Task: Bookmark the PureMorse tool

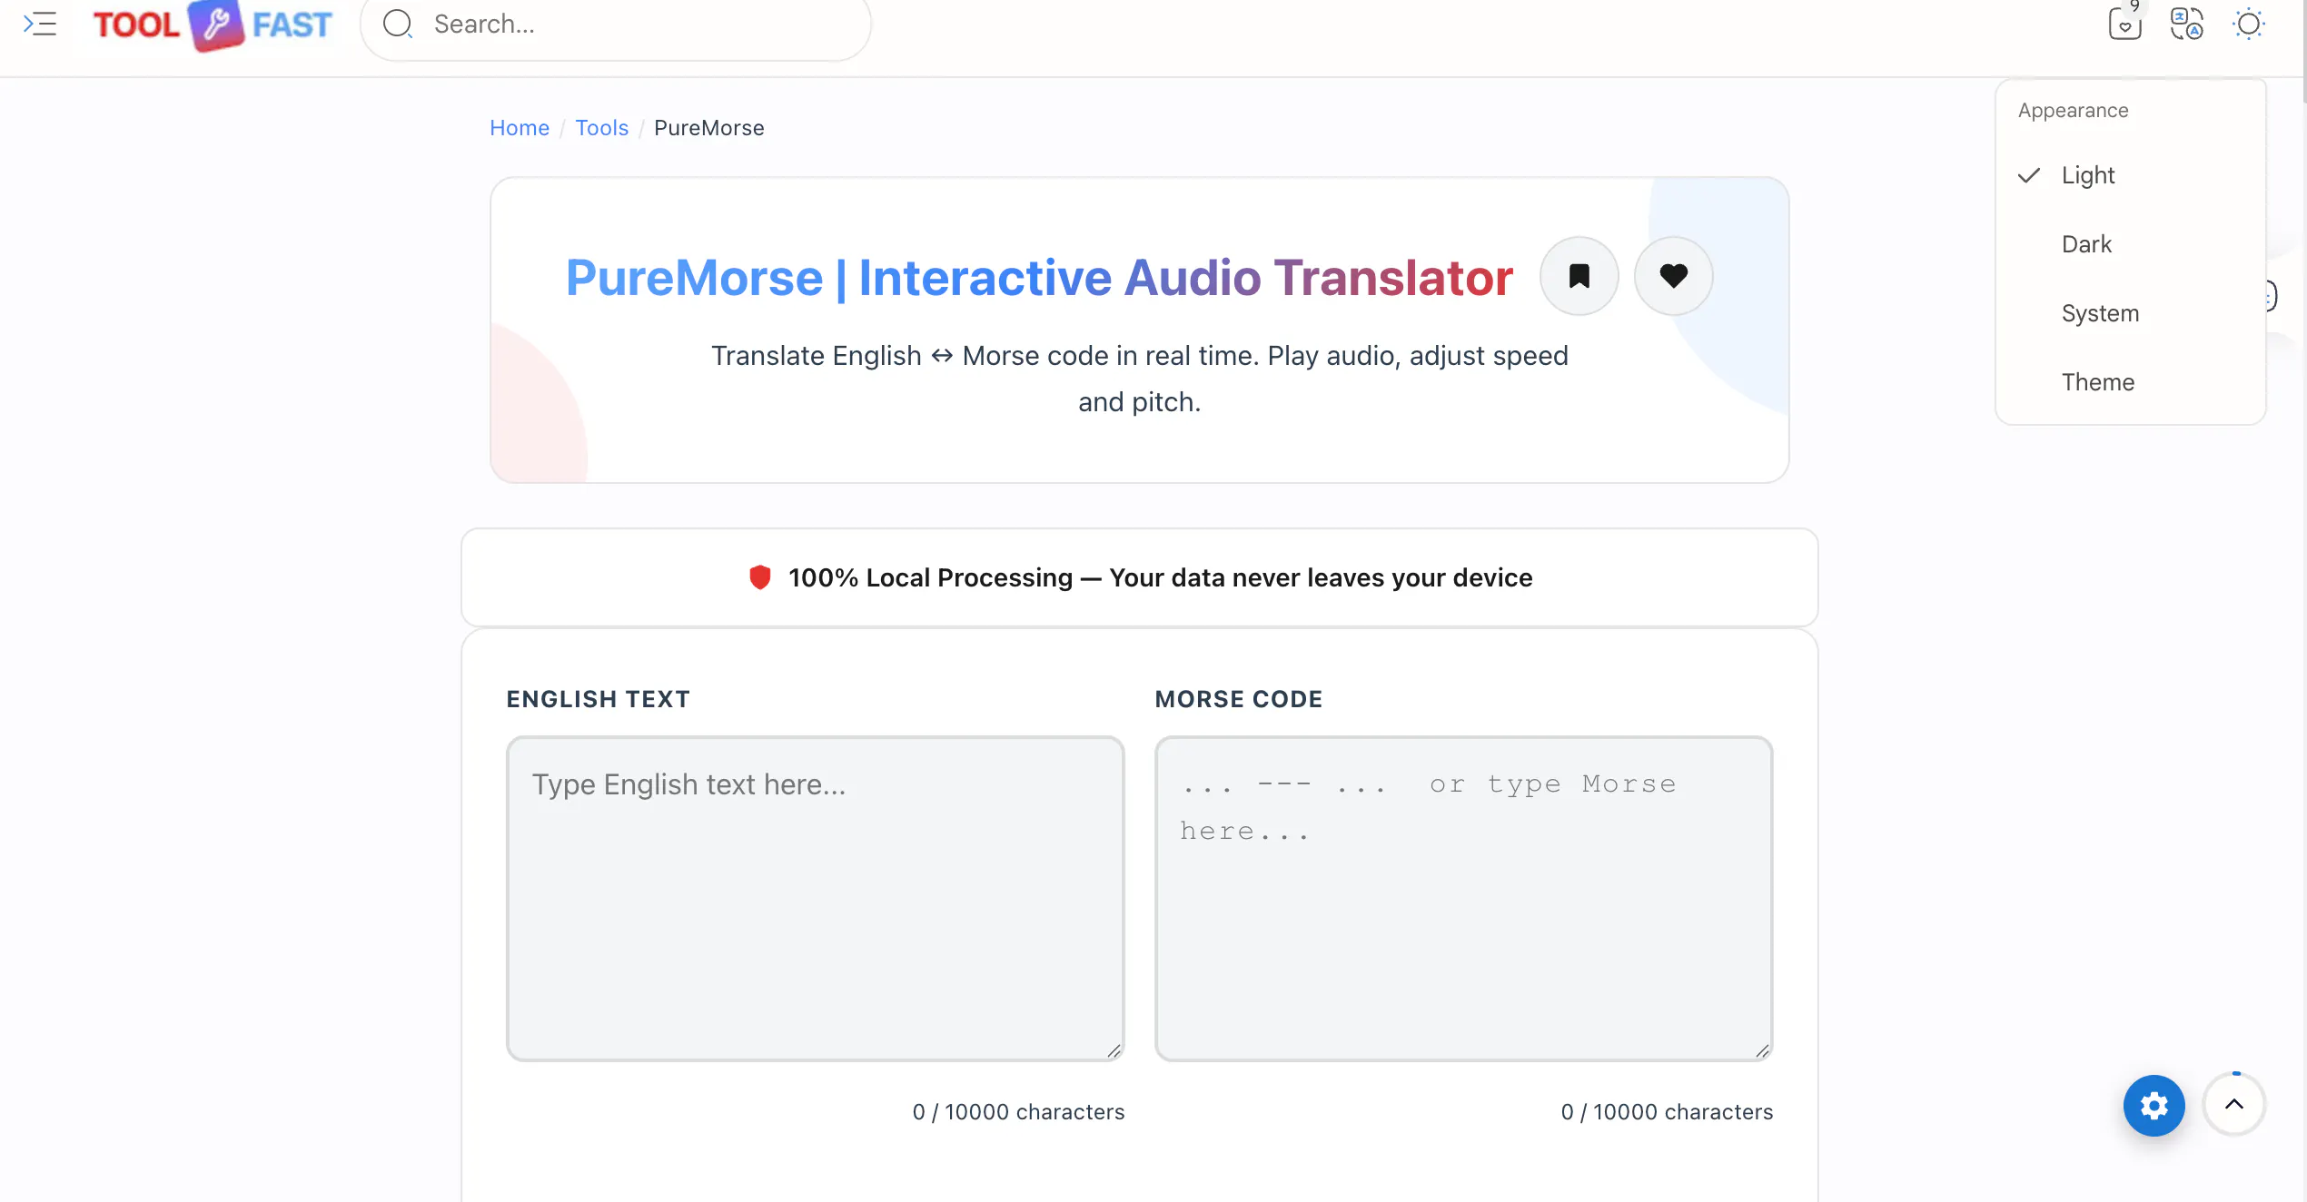Action: point(1579,276)
